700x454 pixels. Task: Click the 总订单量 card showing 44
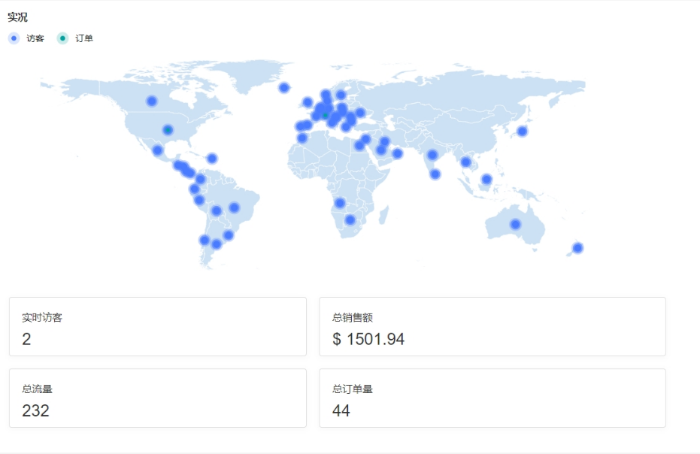pyautogui.click(x=492, y=398)
